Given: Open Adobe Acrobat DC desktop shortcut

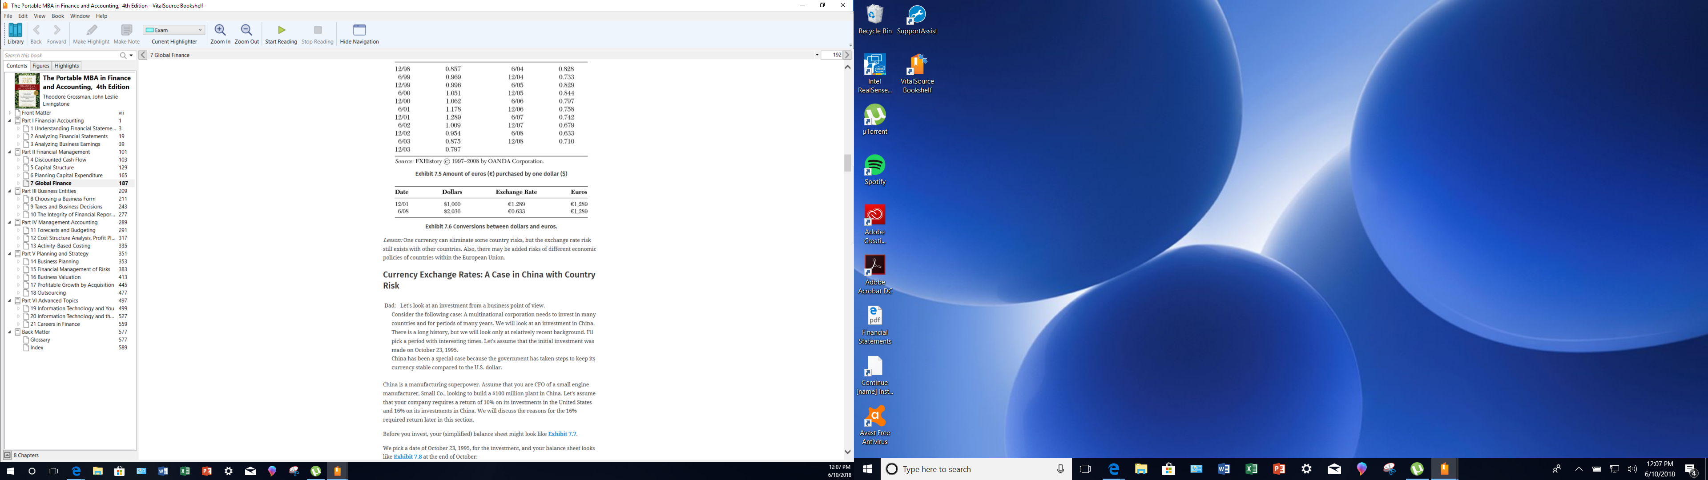Looking at the screenshot, I should point(875,275).
